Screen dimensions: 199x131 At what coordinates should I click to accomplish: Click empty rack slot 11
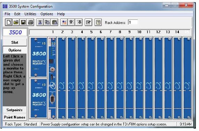(149, 78)
